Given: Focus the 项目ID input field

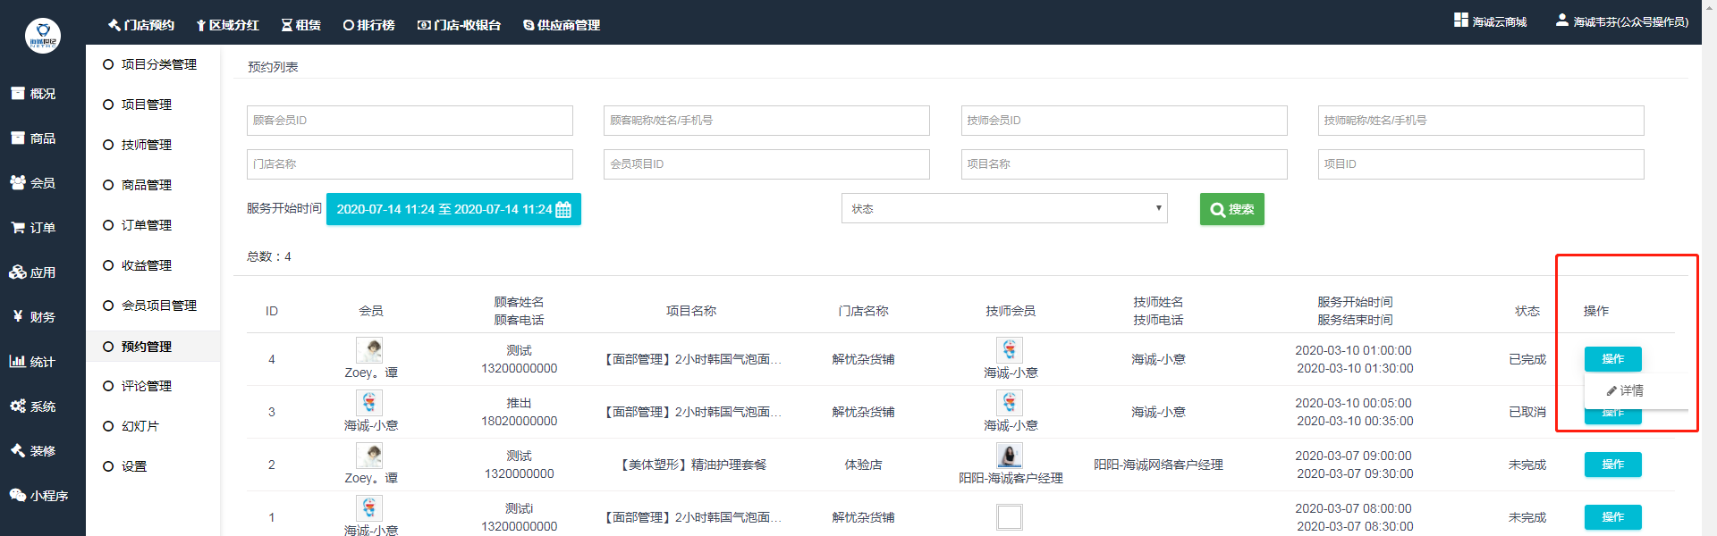Looking at the screenshot, I should (x=1481, y=164).
